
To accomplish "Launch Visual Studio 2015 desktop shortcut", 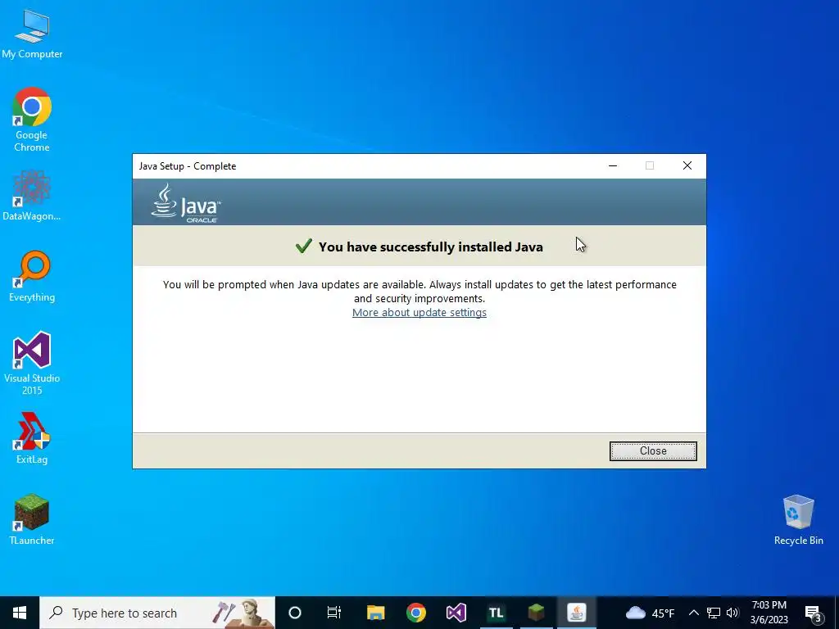I will (32, 364).
